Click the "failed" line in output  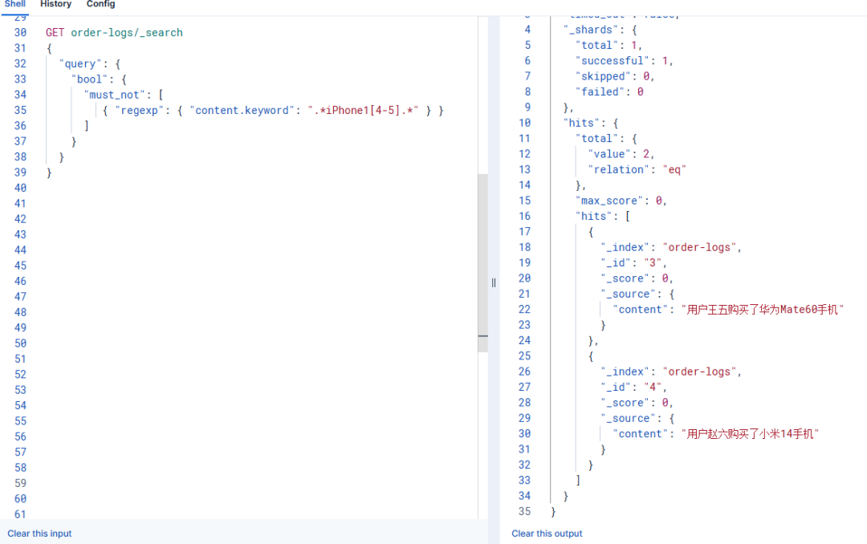point(609,91)
